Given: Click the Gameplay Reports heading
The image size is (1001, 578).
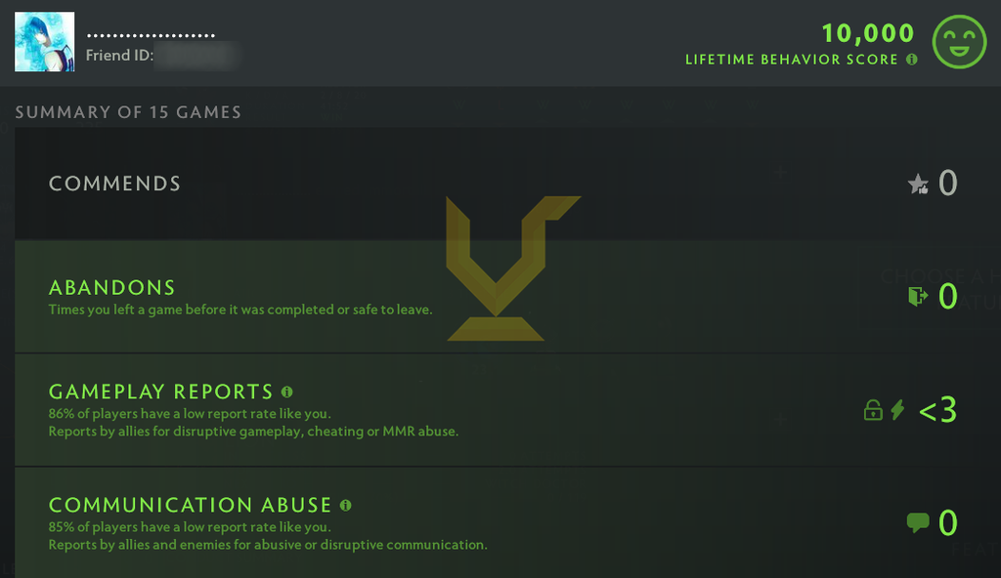Looking at the screenshot, I should coord(161,392).
